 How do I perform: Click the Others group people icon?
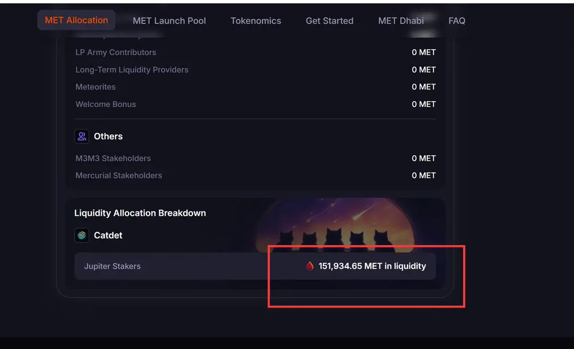(x=82, y=137)
